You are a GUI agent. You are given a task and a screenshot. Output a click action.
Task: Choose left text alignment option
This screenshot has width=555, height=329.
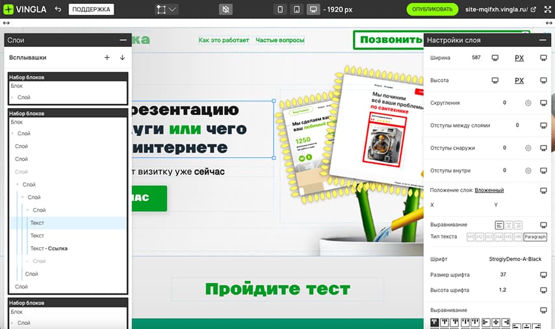(x=499, y=225)
